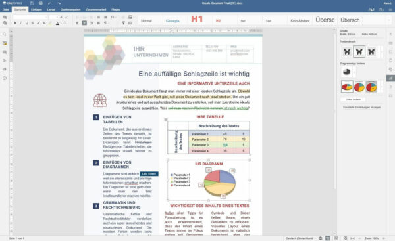The height and width of the screenshot is (241, 395).
Task: Toggle italic formatting in the toolbar
Action: [20, 23]
